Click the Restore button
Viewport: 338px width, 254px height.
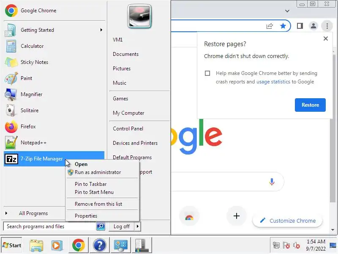(310, 105)
